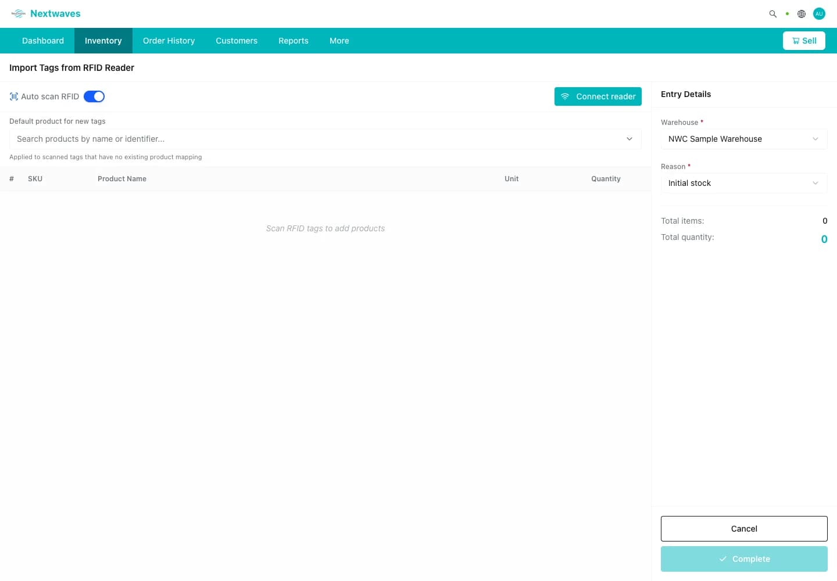
Task: Expand the default product search dropdown arrow
Action: pyautogui.click(x=629, y=139)
